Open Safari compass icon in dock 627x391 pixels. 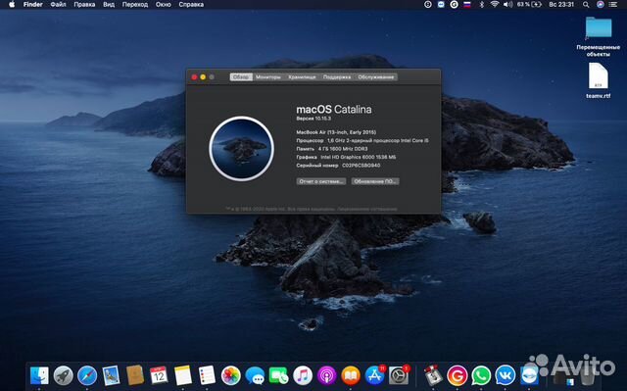87,375
